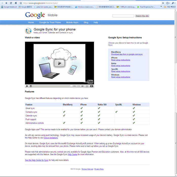Click the YouTube logo on the video
The image size is (177, 177).
(88, 82)
